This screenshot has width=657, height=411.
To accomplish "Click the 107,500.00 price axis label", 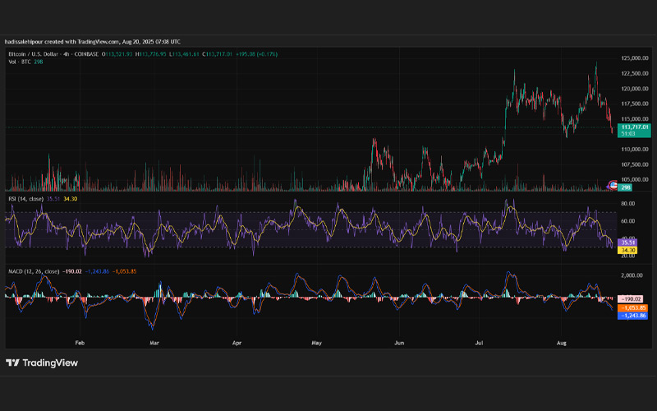I will (635, 164).
